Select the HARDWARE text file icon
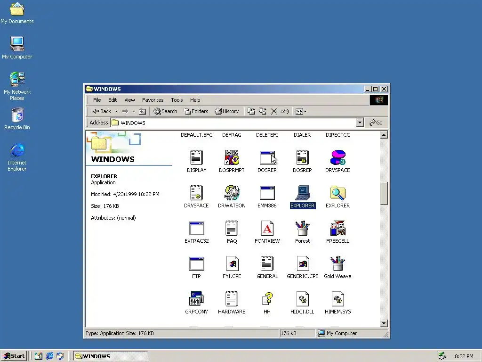The image size is (482, 362). [x=232, y=299]
